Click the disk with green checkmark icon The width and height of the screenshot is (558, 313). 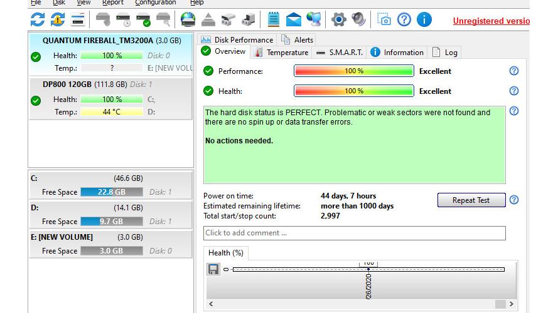tap(143, 19)
